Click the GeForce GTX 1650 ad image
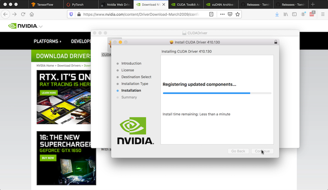This screenshot has width=328, height=190. [x=66, y=158]
